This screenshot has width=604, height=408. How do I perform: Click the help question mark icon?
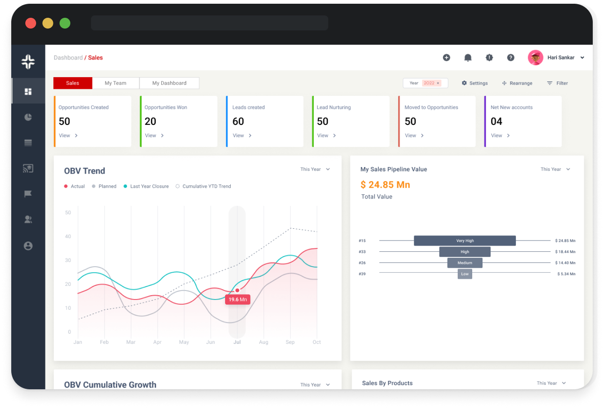pyautogui.click(x=511, y=58)
